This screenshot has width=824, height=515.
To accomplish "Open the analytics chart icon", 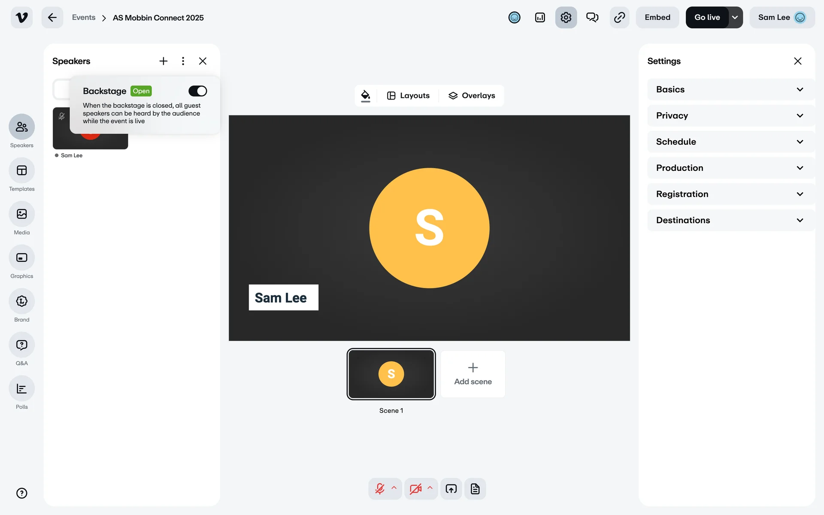I will (540, 18).
